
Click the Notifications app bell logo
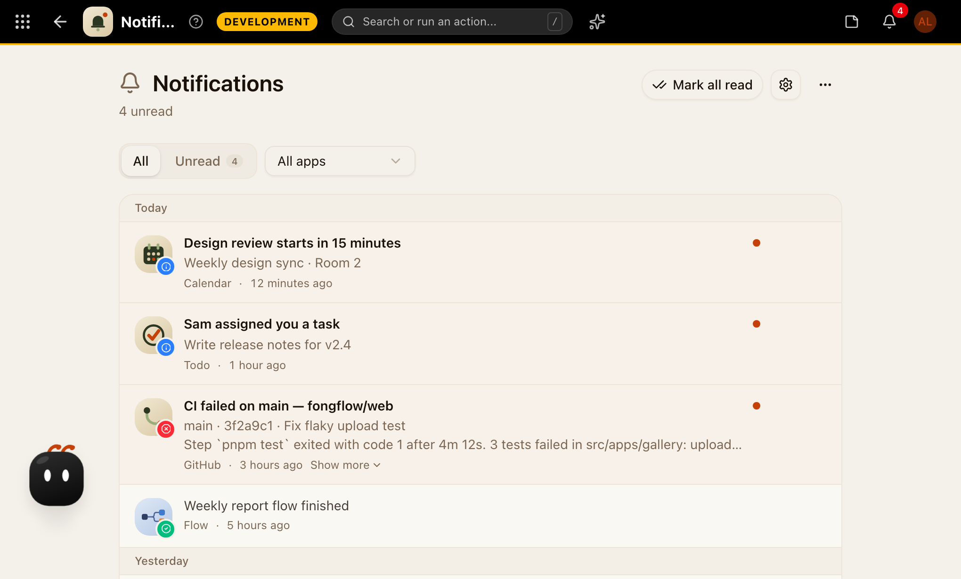click(x=98, y=22)
